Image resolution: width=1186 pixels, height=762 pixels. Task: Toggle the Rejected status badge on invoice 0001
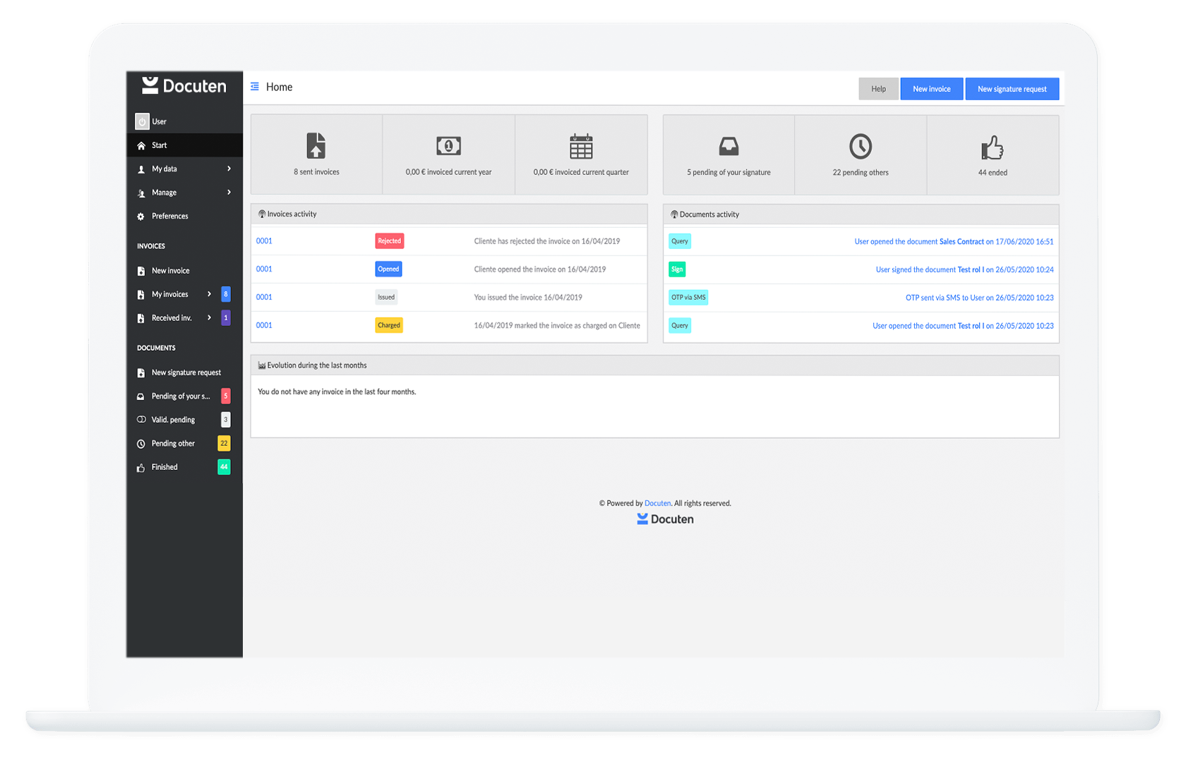389,241
